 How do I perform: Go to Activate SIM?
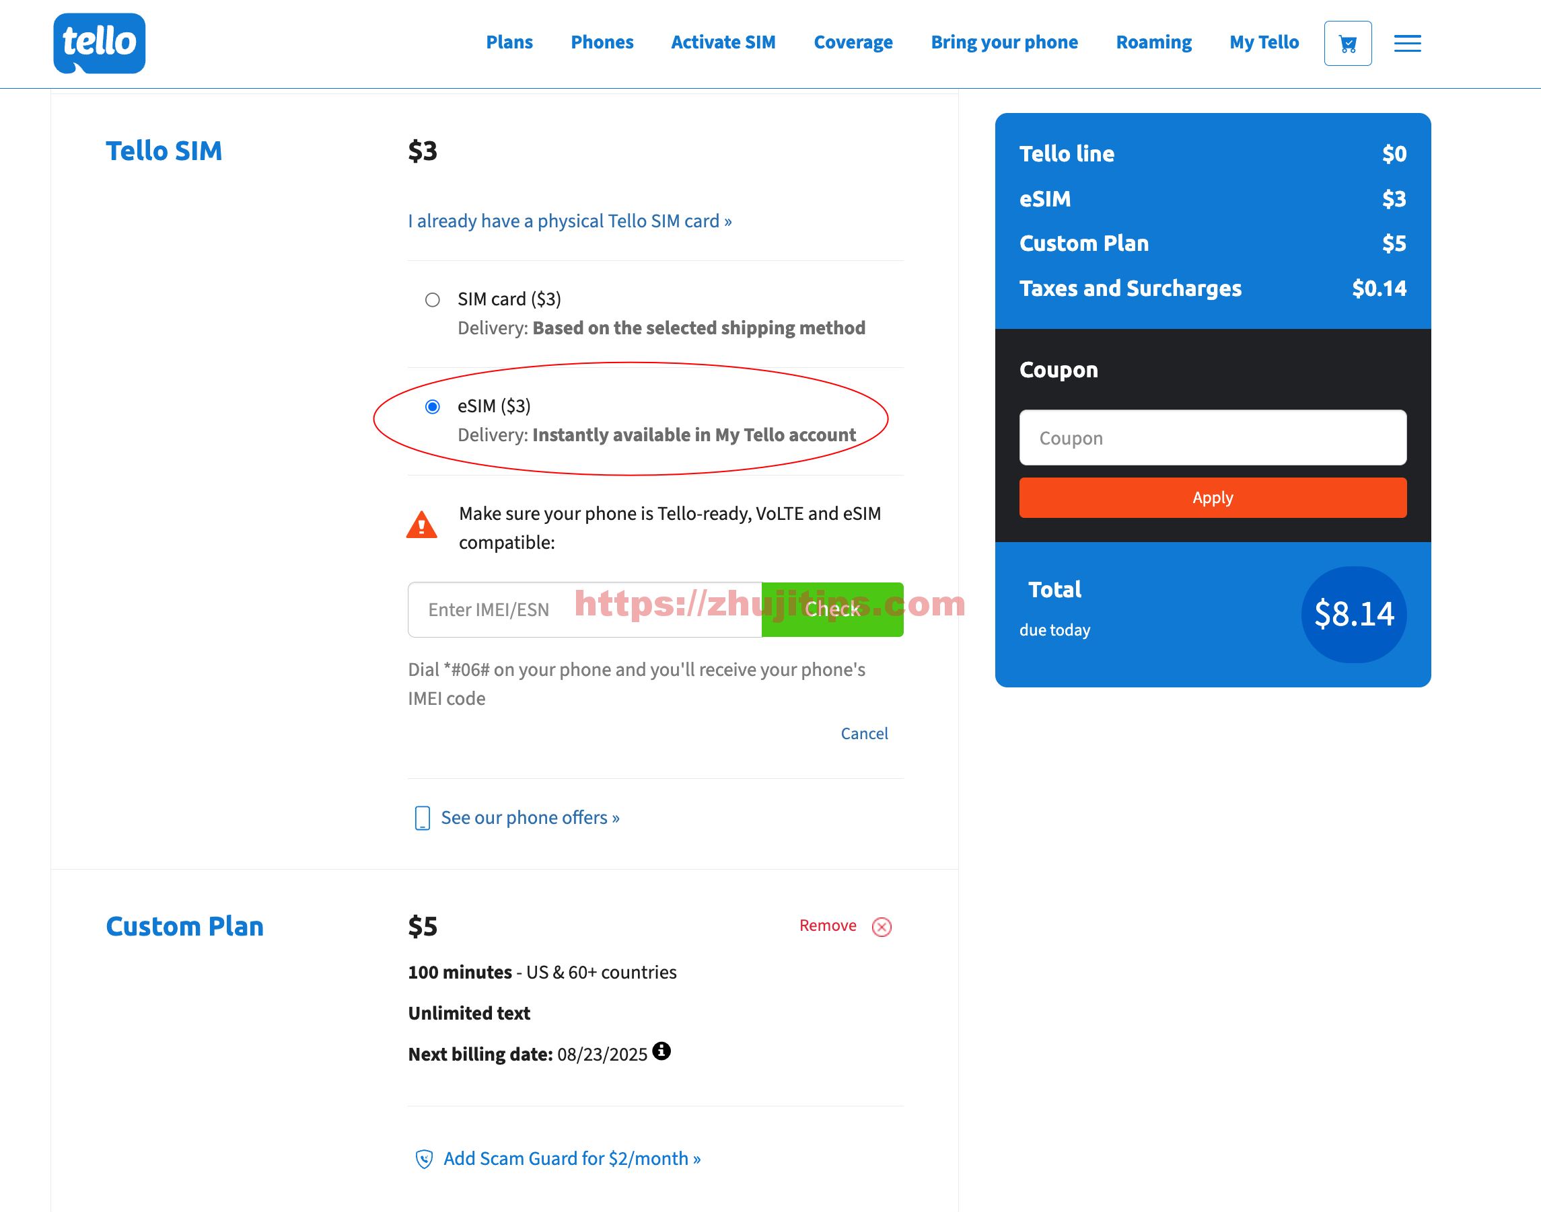click(x=723, y=42)
